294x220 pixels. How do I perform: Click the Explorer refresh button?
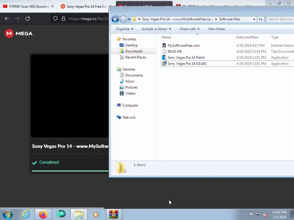click(261, 19)
